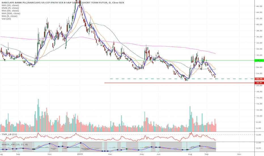264x156 pixels.
Task: Select the MA (50, close) indicator label
Action: click(x=10, y=10)
